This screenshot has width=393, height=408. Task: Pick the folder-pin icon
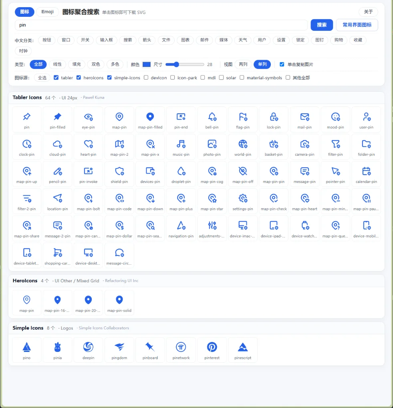click(366, 147)
